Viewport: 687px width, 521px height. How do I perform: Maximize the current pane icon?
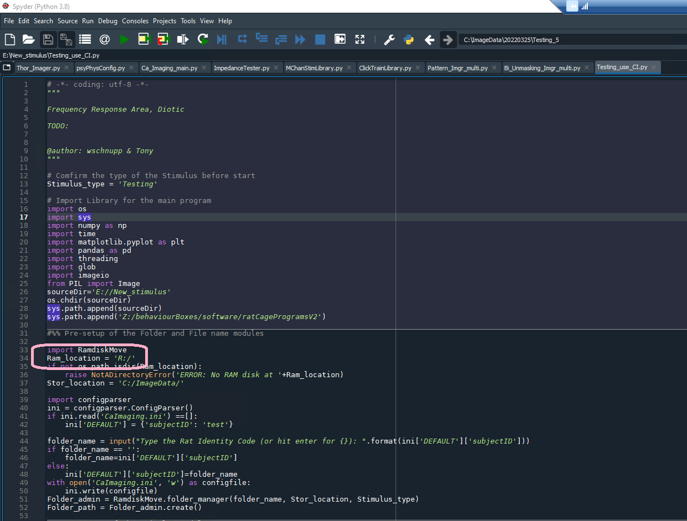pyautogui.click(x=360, y=39)
